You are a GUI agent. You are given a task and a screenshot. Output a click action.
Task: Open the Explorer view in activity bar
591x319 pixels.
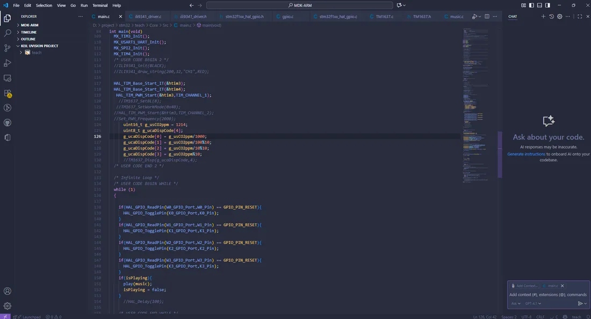tap(7, 18)
